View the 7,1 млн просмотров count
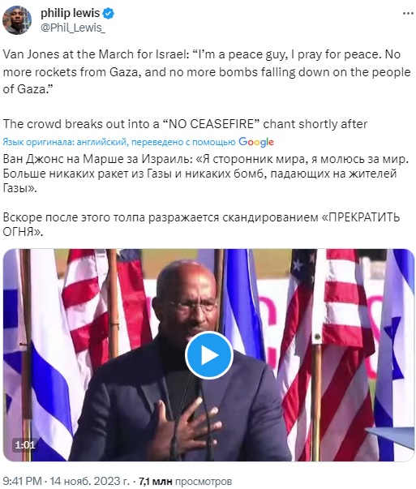416x489 pixels. 185,481
